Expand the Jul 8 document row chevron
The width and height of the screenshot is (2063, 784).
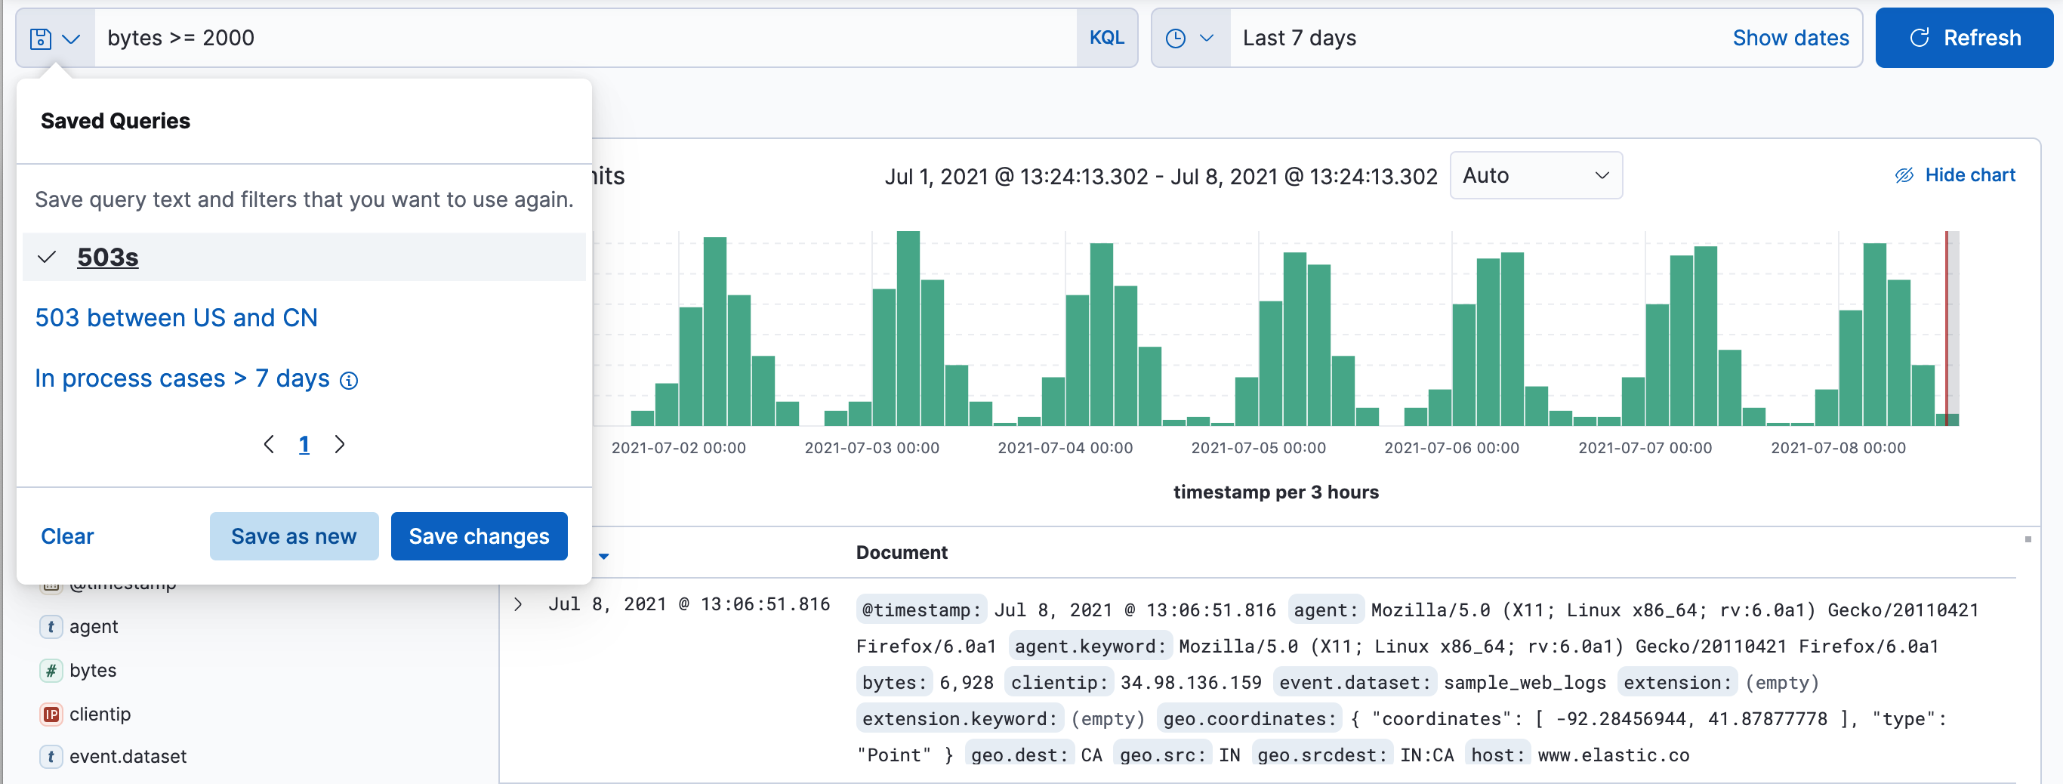[x=518, y=603]
